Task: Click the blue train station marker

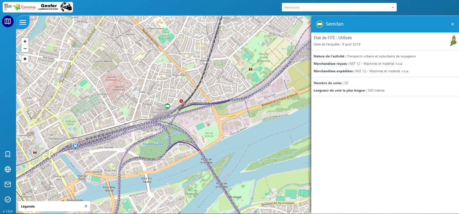Action: pos(75,146)
